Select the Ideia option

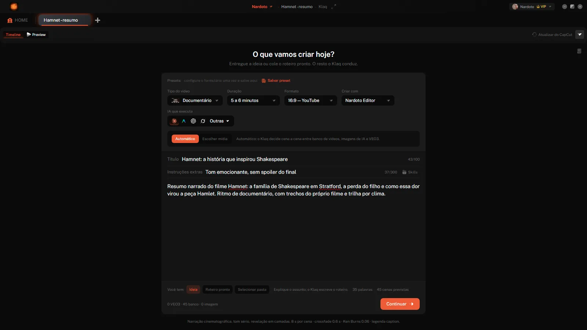[193, 290]
